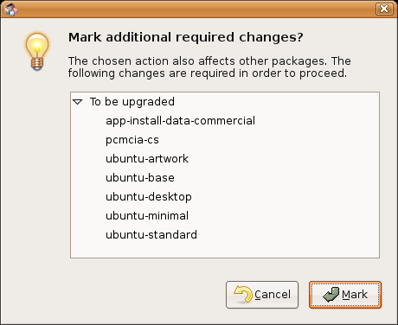
Task: Click the Mark additional required changes heading
Action: point(186,37)
